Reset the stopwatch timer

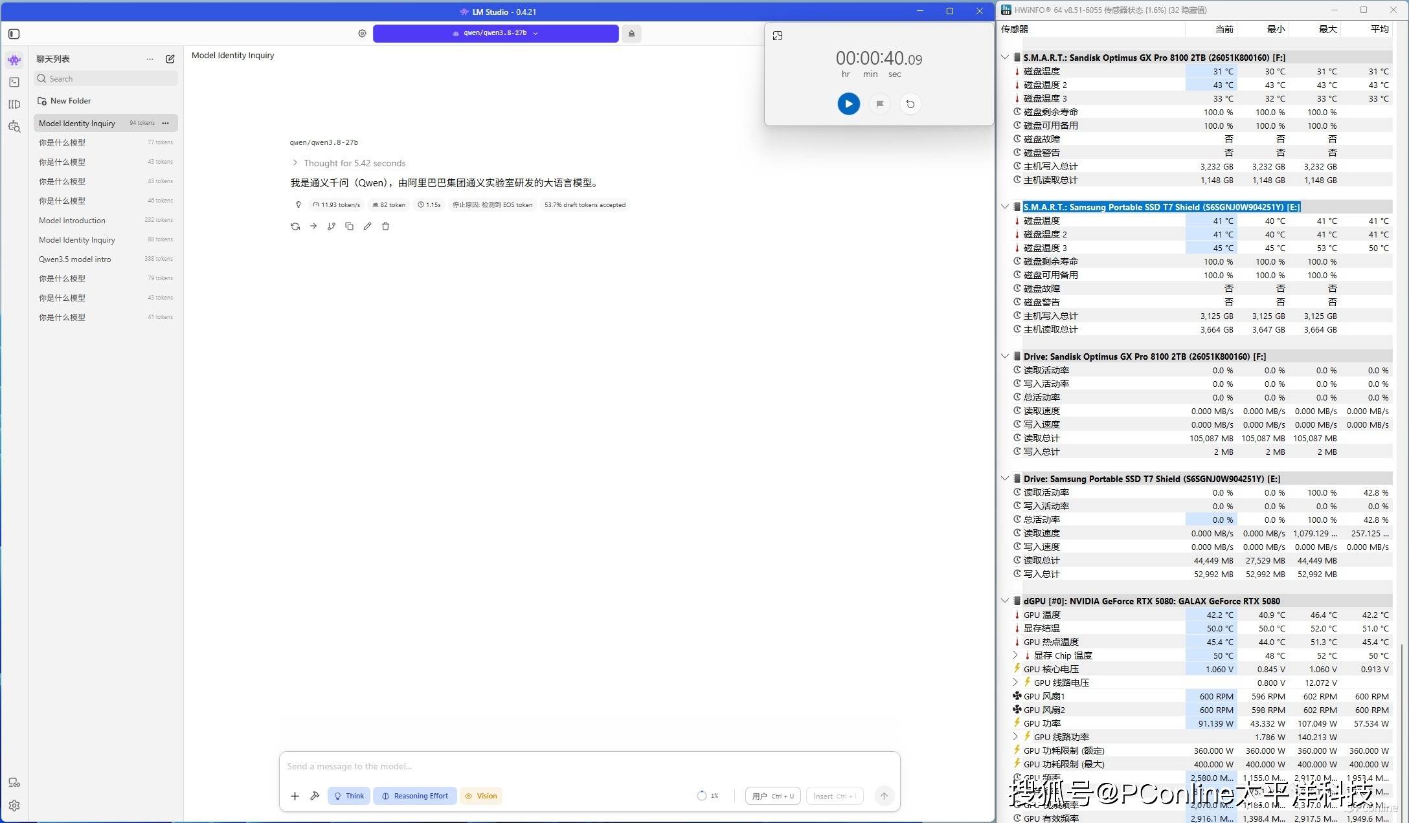(910, 104)
